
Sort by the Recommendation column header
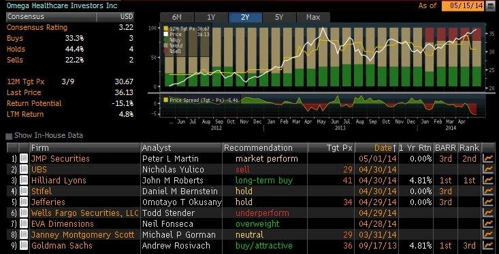pos(265,147)
